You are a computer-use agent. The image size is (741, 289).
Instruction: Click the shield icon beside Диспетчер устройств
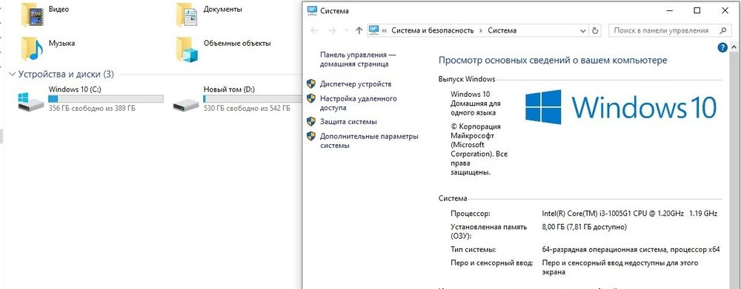(311, 84)
